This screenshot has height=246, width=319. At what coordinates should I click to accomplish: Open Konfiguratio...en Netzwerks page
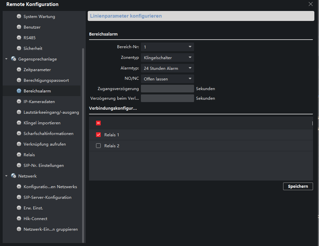point(50,186)
